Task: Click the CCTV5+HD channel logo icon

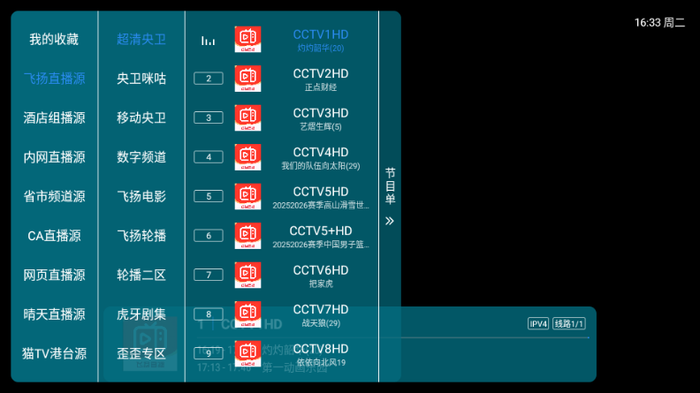Action: coord(247,236)
